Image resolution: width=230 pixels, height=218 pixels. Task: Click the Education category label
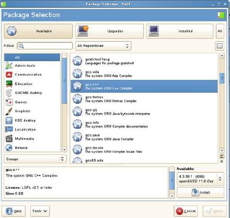coord(24,84)
